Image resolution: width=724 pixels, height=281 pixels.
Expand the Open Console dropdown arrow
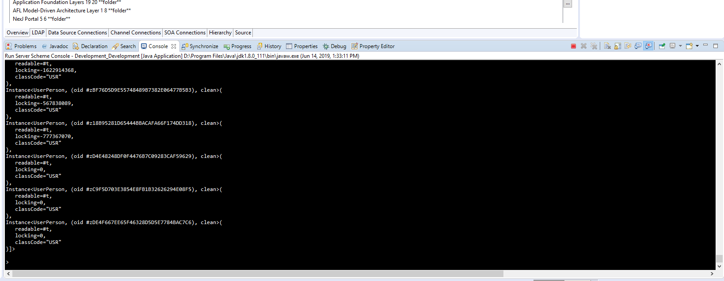(x=697, y=46)
